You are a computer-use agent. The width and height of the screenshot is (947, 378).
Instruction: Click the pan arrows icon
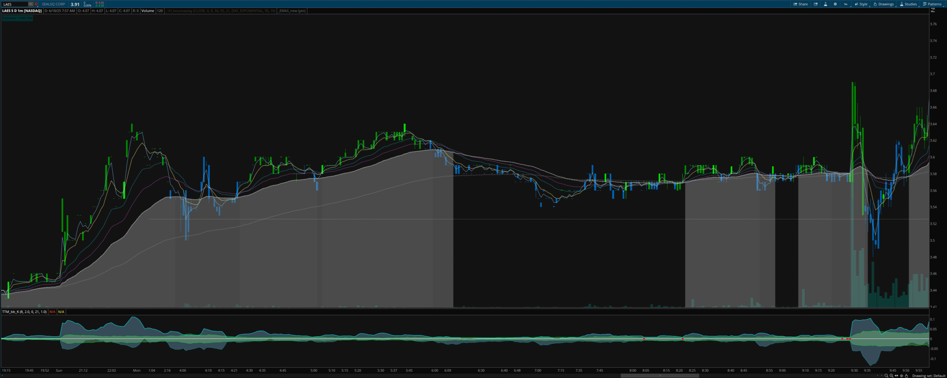(896, 376)
